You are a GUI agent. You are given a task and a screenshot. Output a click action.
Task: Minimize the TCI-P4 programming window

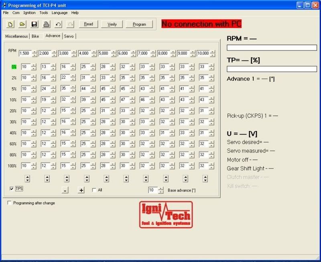[300, 5]
